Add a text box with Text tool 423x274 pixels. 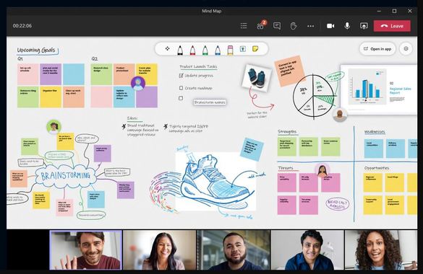pyautogui.click(x=243, y=49)
